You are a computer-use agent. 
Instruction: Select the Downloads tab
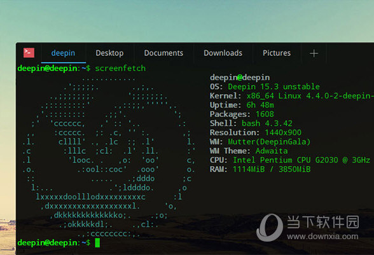coord(223,53)
